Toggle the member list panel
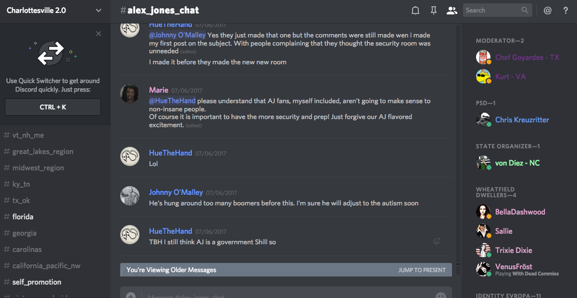Viewport: 577px width, 298px height. [x=452, y=10]
